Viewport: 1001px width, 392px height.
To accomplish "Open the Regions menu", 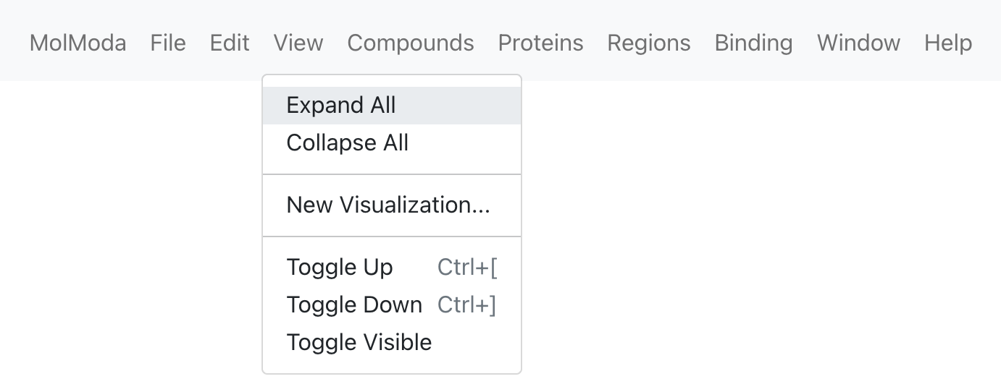I will (x=649, y=43).
